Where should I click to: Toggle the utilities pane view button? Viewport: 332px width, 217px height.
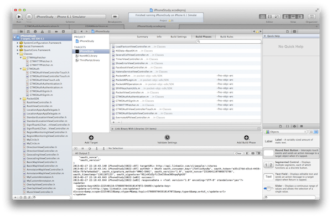(x=300, y=17)
